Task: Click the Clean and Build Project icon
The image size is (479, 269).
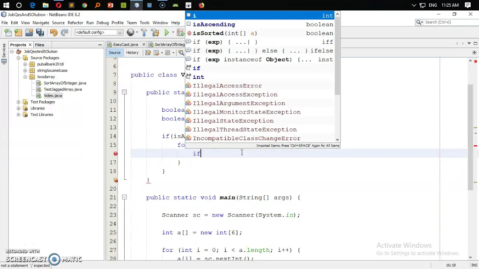Action: click(155, 33)
